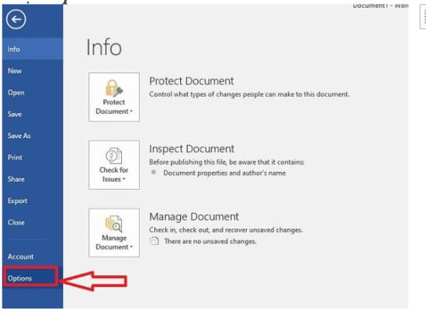Click the Manage Document heading text
426x310 pixels.
tap(194, 217)
